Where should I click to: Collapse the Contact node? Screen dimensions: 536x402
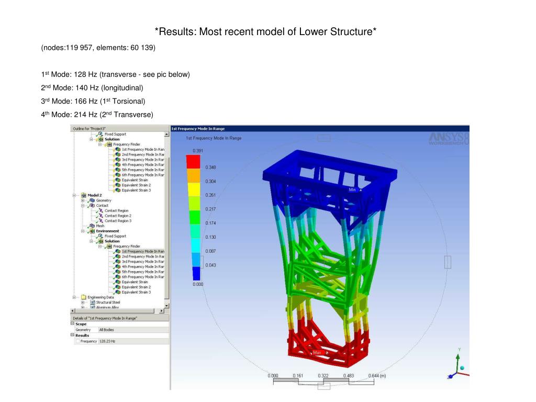(82, 205)
